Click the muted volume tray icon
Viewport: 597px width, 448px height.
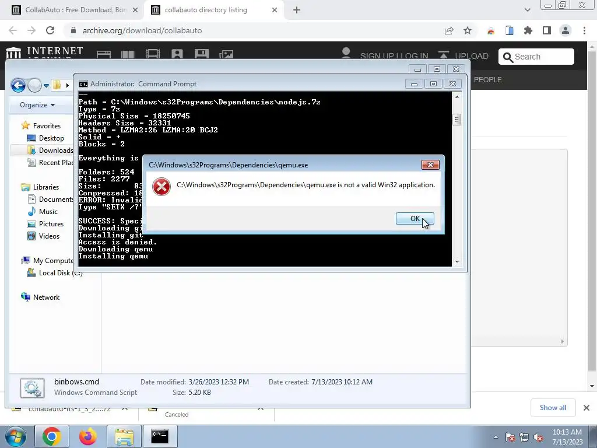(x=538, y=437)
